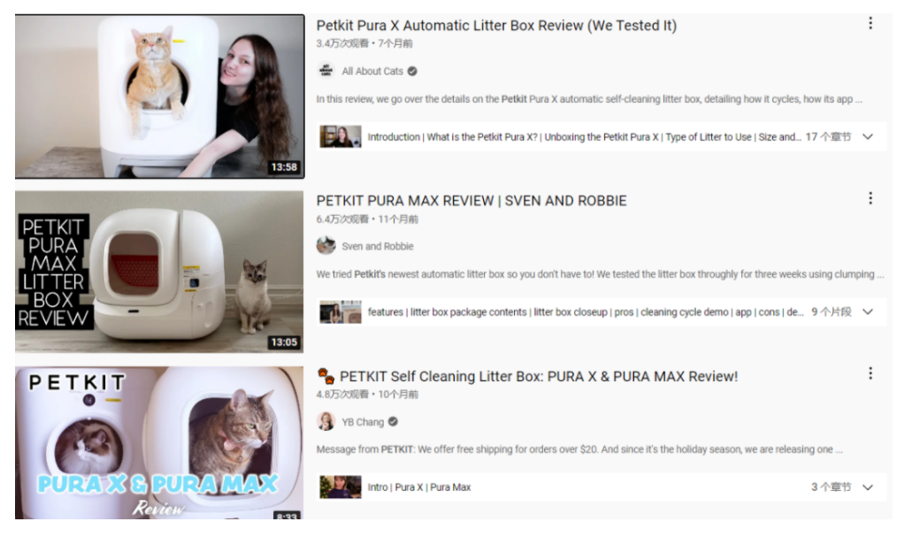
Task: Click '4.8万次观看 • 10个月前' metadata
Action: (367, 395)
